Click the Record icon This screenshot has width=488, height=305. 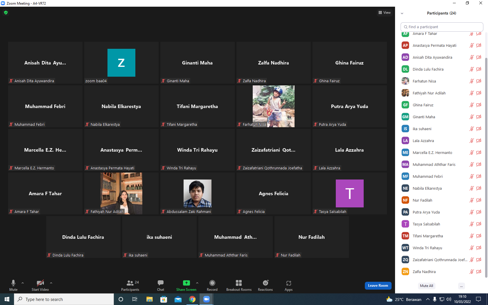212,283
